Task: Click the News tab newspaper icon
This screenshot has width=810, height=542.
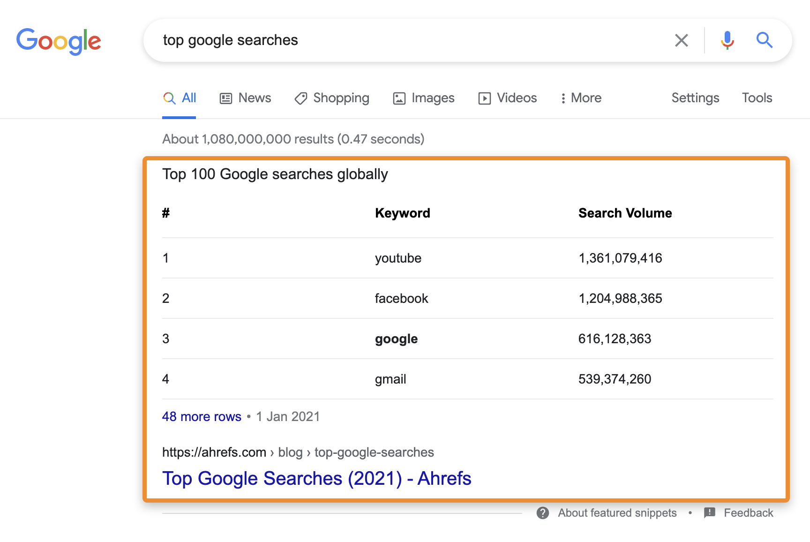Action: 226,98
